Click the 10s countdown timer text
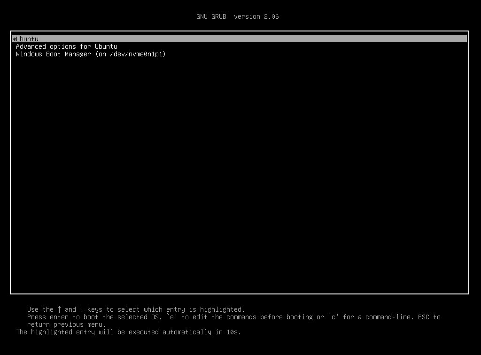 point(233,332)
